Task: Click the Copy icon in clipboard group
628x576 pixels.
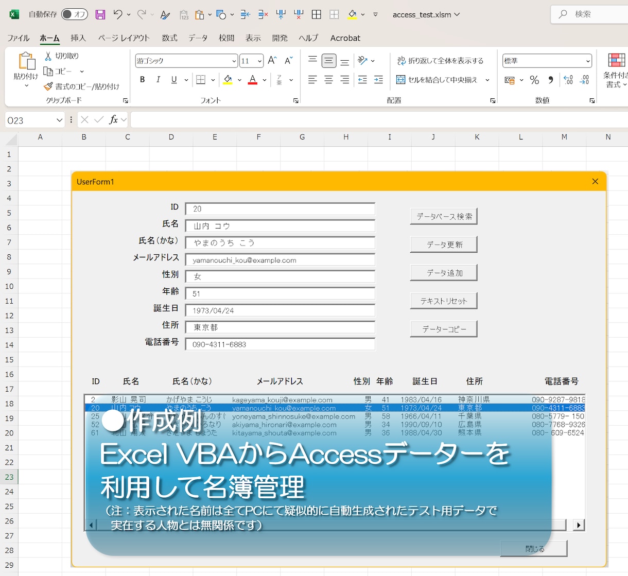Action: click(48, 71)
